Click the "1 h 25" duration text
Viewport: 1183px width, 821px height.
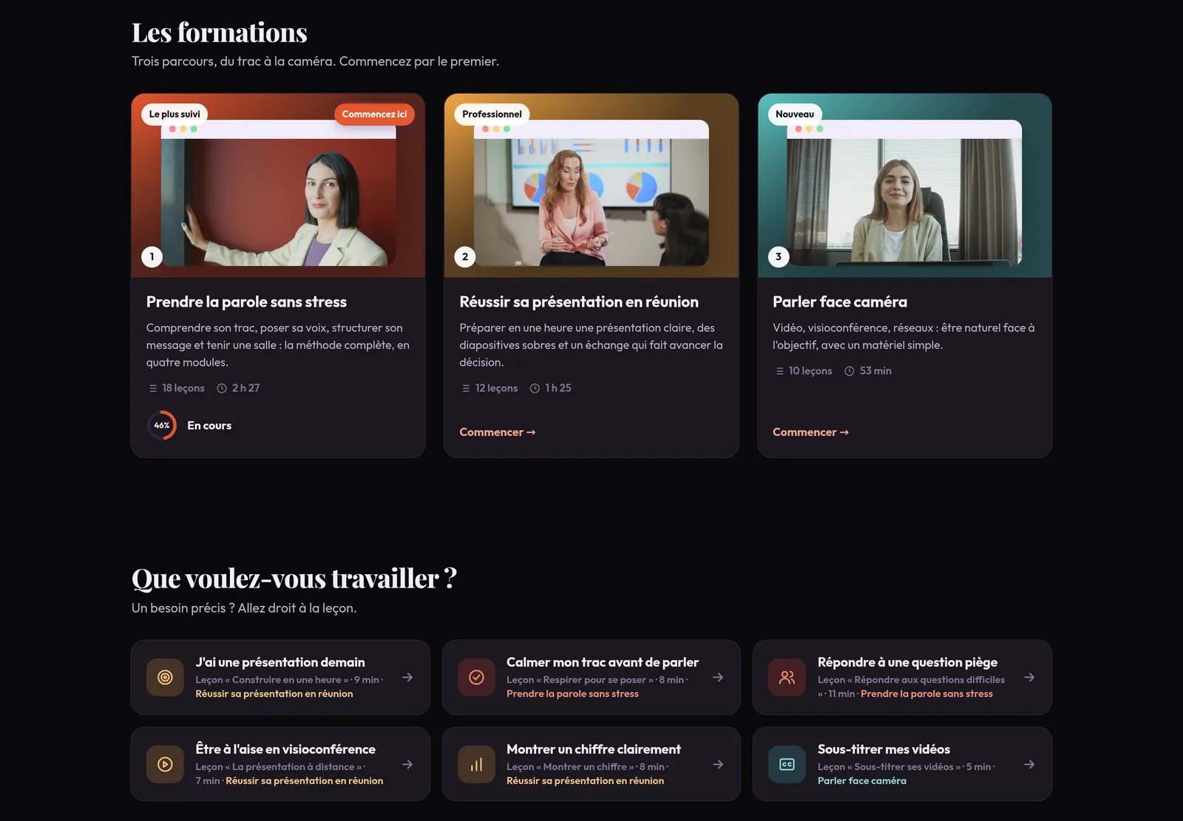[x=558, y=388]
